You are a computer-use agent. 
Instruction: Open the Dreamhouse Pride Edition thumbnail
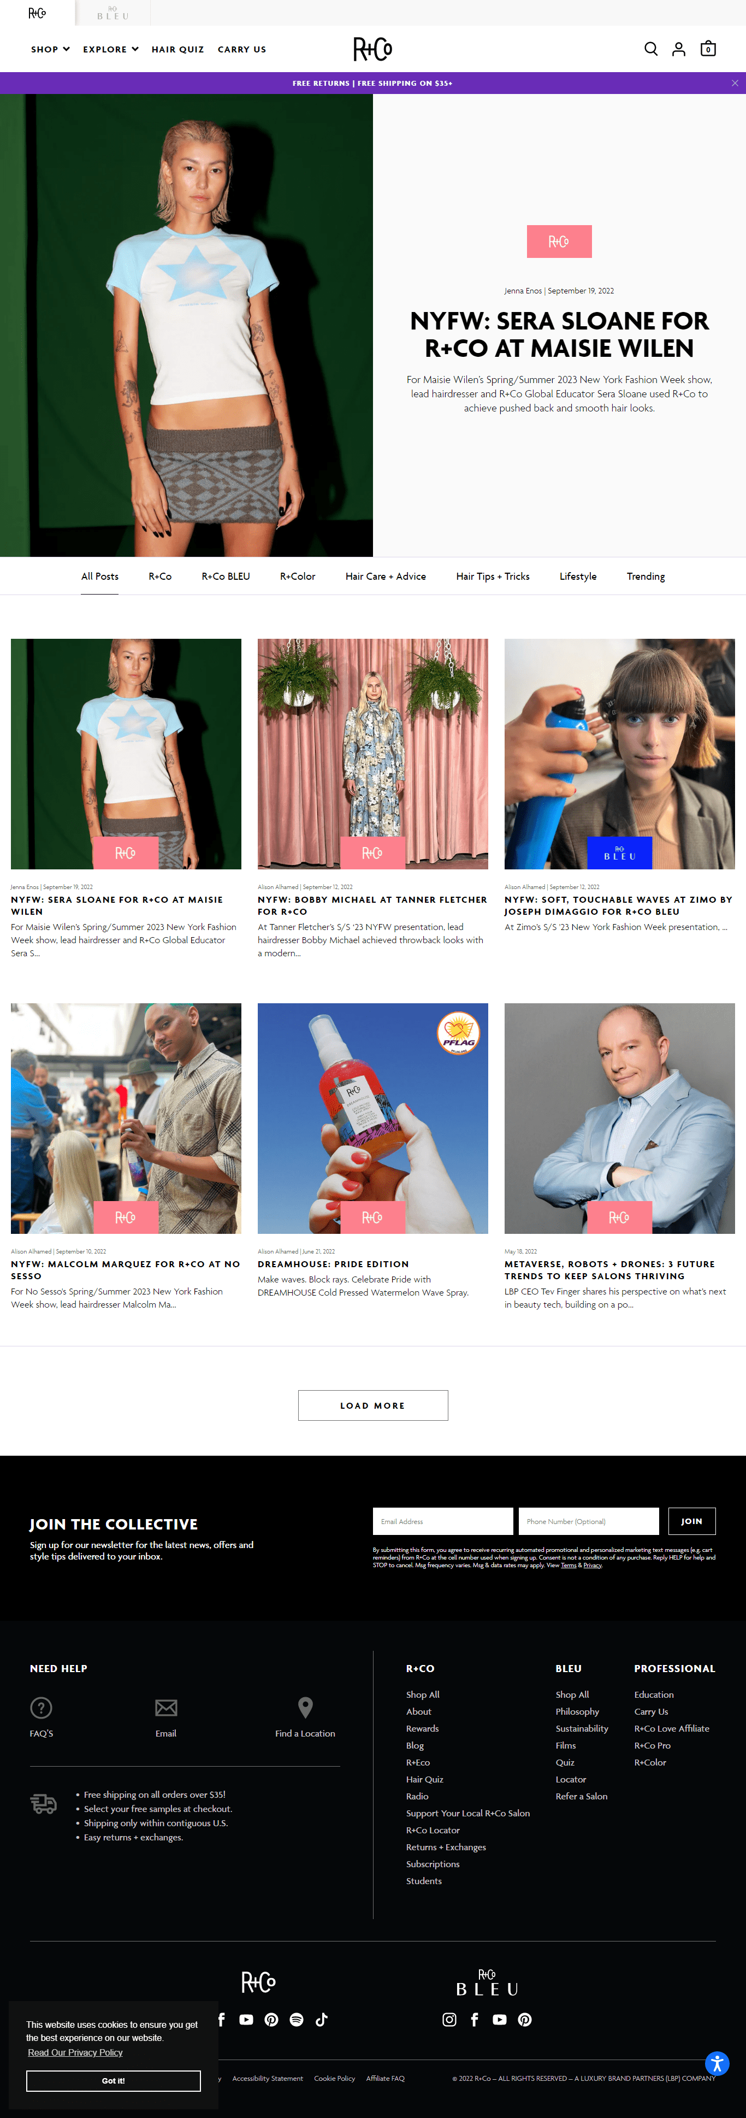373,1118
